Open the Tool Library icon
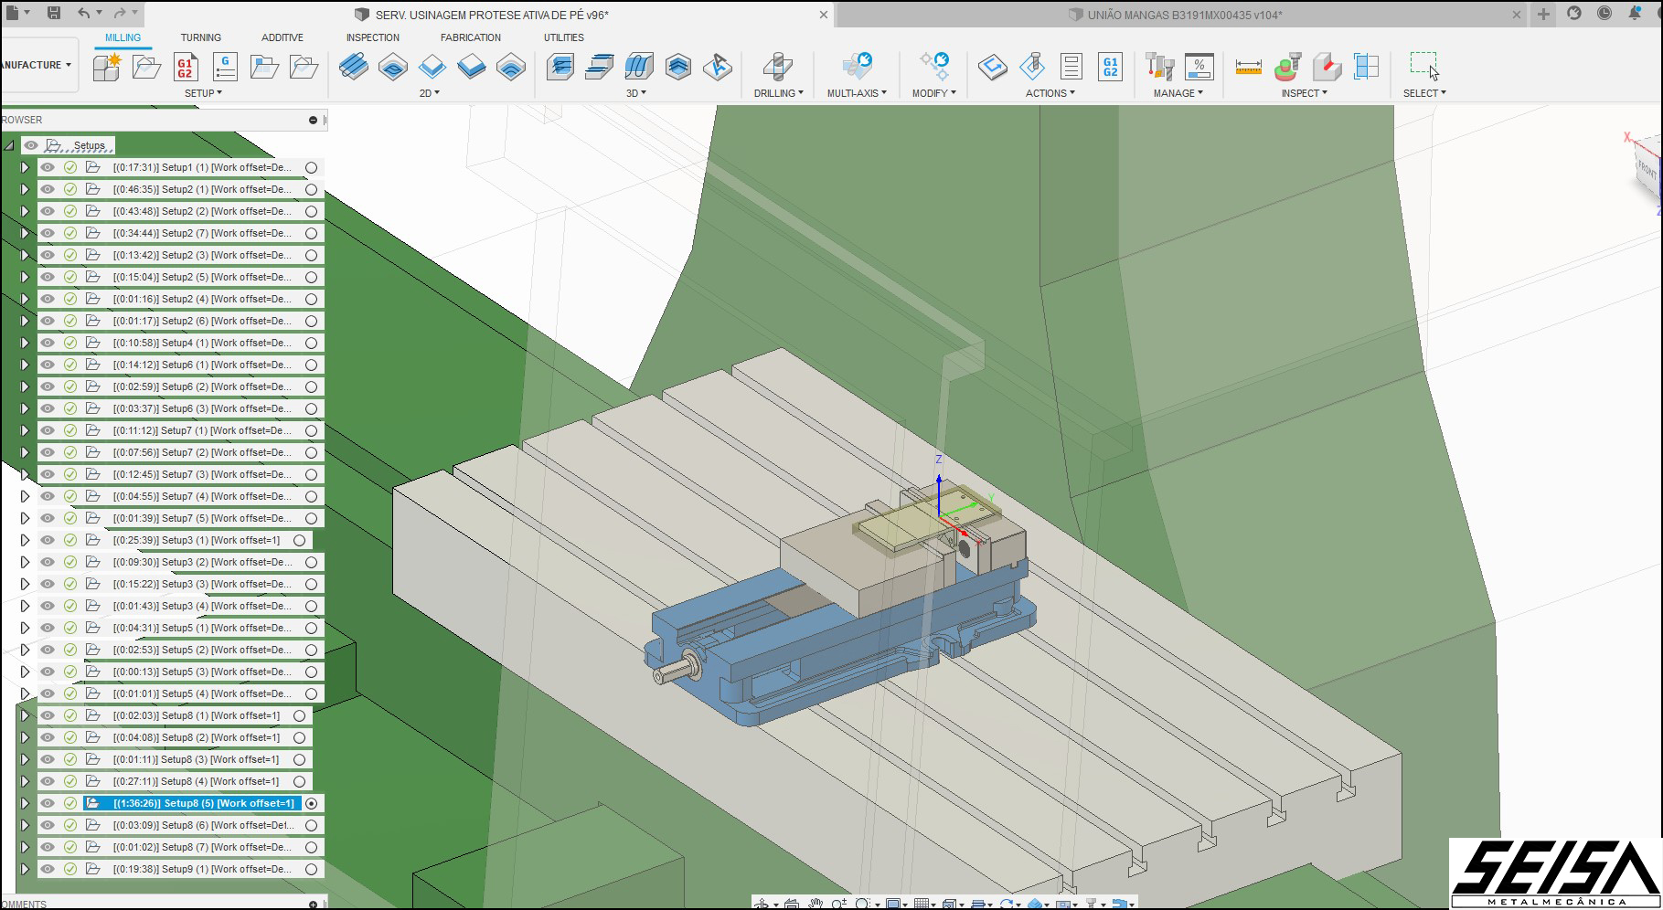Screen dimensions: 1663x910 tap(1159, 67)
